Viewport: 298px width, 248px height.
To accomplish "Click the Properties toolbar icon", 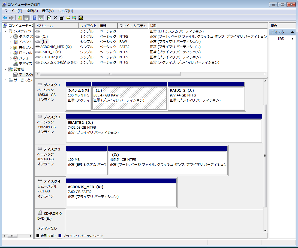I will [62, 18].
